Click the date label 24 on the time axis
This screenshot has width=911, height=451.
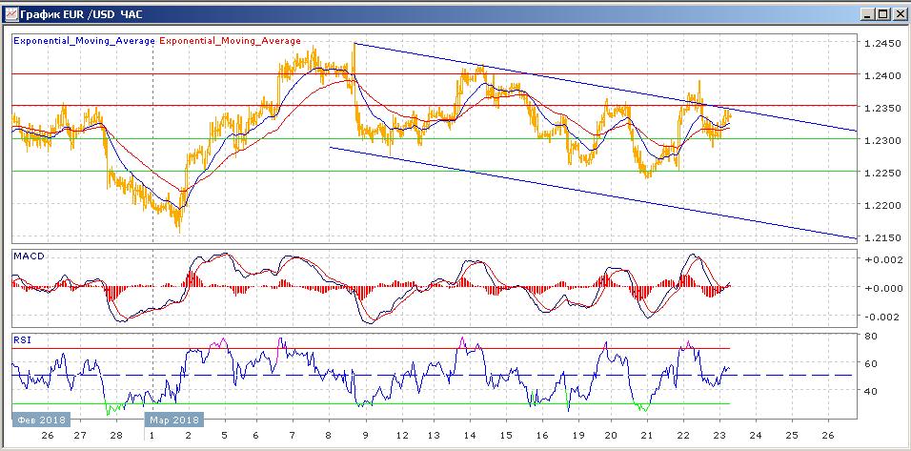pyautogui.click(x=756, y=436)
